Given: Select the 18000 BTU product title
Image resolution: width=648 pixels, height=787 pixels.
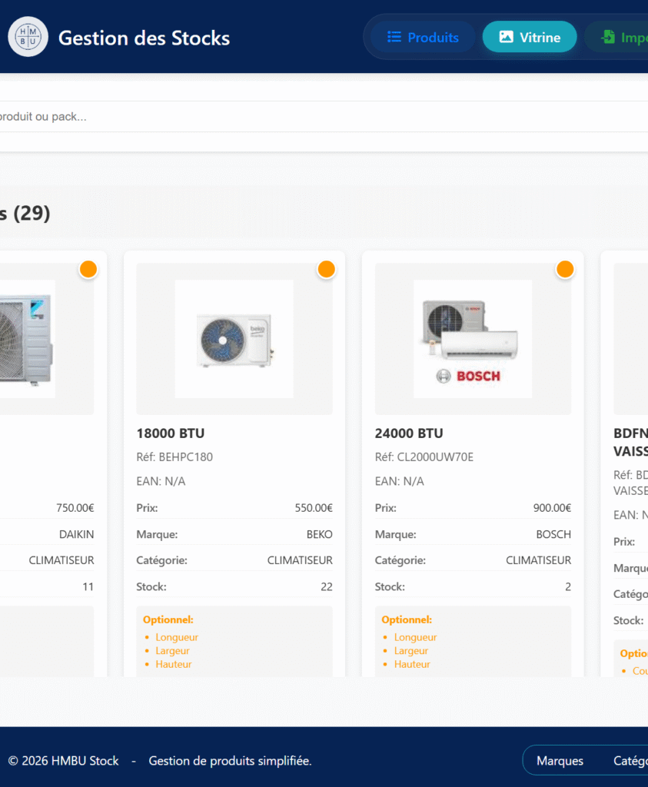Looking at the screenshot, I should [x=171, y=433].
